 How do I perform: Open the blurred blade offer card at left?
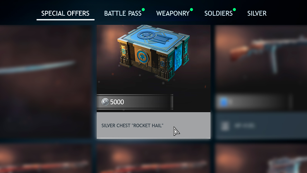45,81
